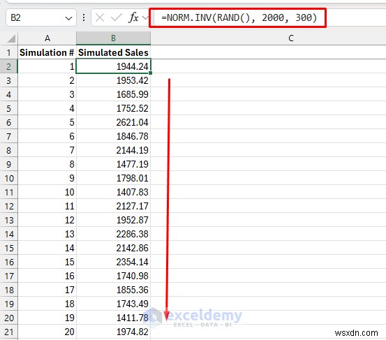
Task: Click the Simulated Sales header cell
Action: pyautogui.click(x=113, y=52)
